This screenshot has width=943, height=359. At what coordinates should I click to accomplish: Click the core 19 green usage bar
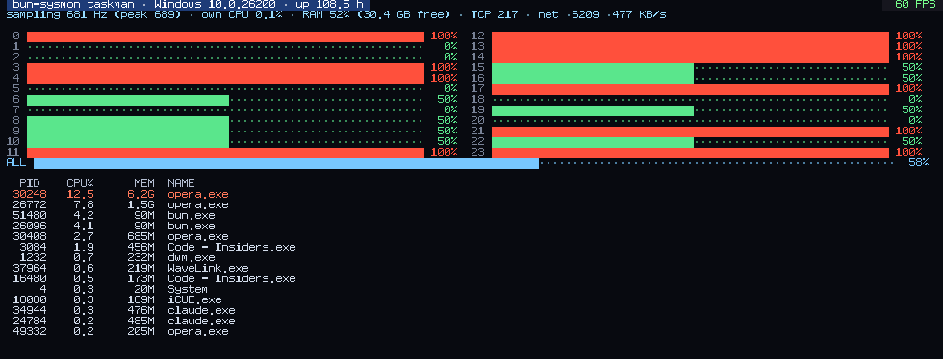[x=593, y=110]
